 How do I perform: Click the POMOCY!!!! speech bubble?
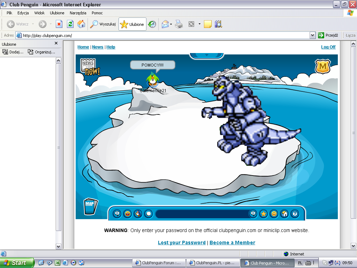(153, 65)
